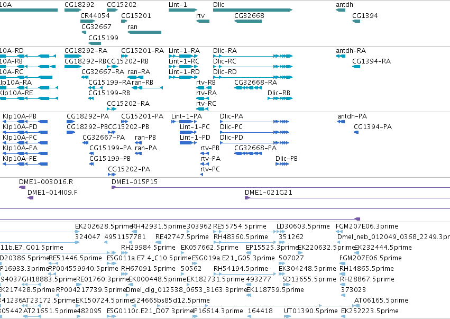Click transcript ran-RA
This screenshot has height=319, width=450.
(139, 72)
